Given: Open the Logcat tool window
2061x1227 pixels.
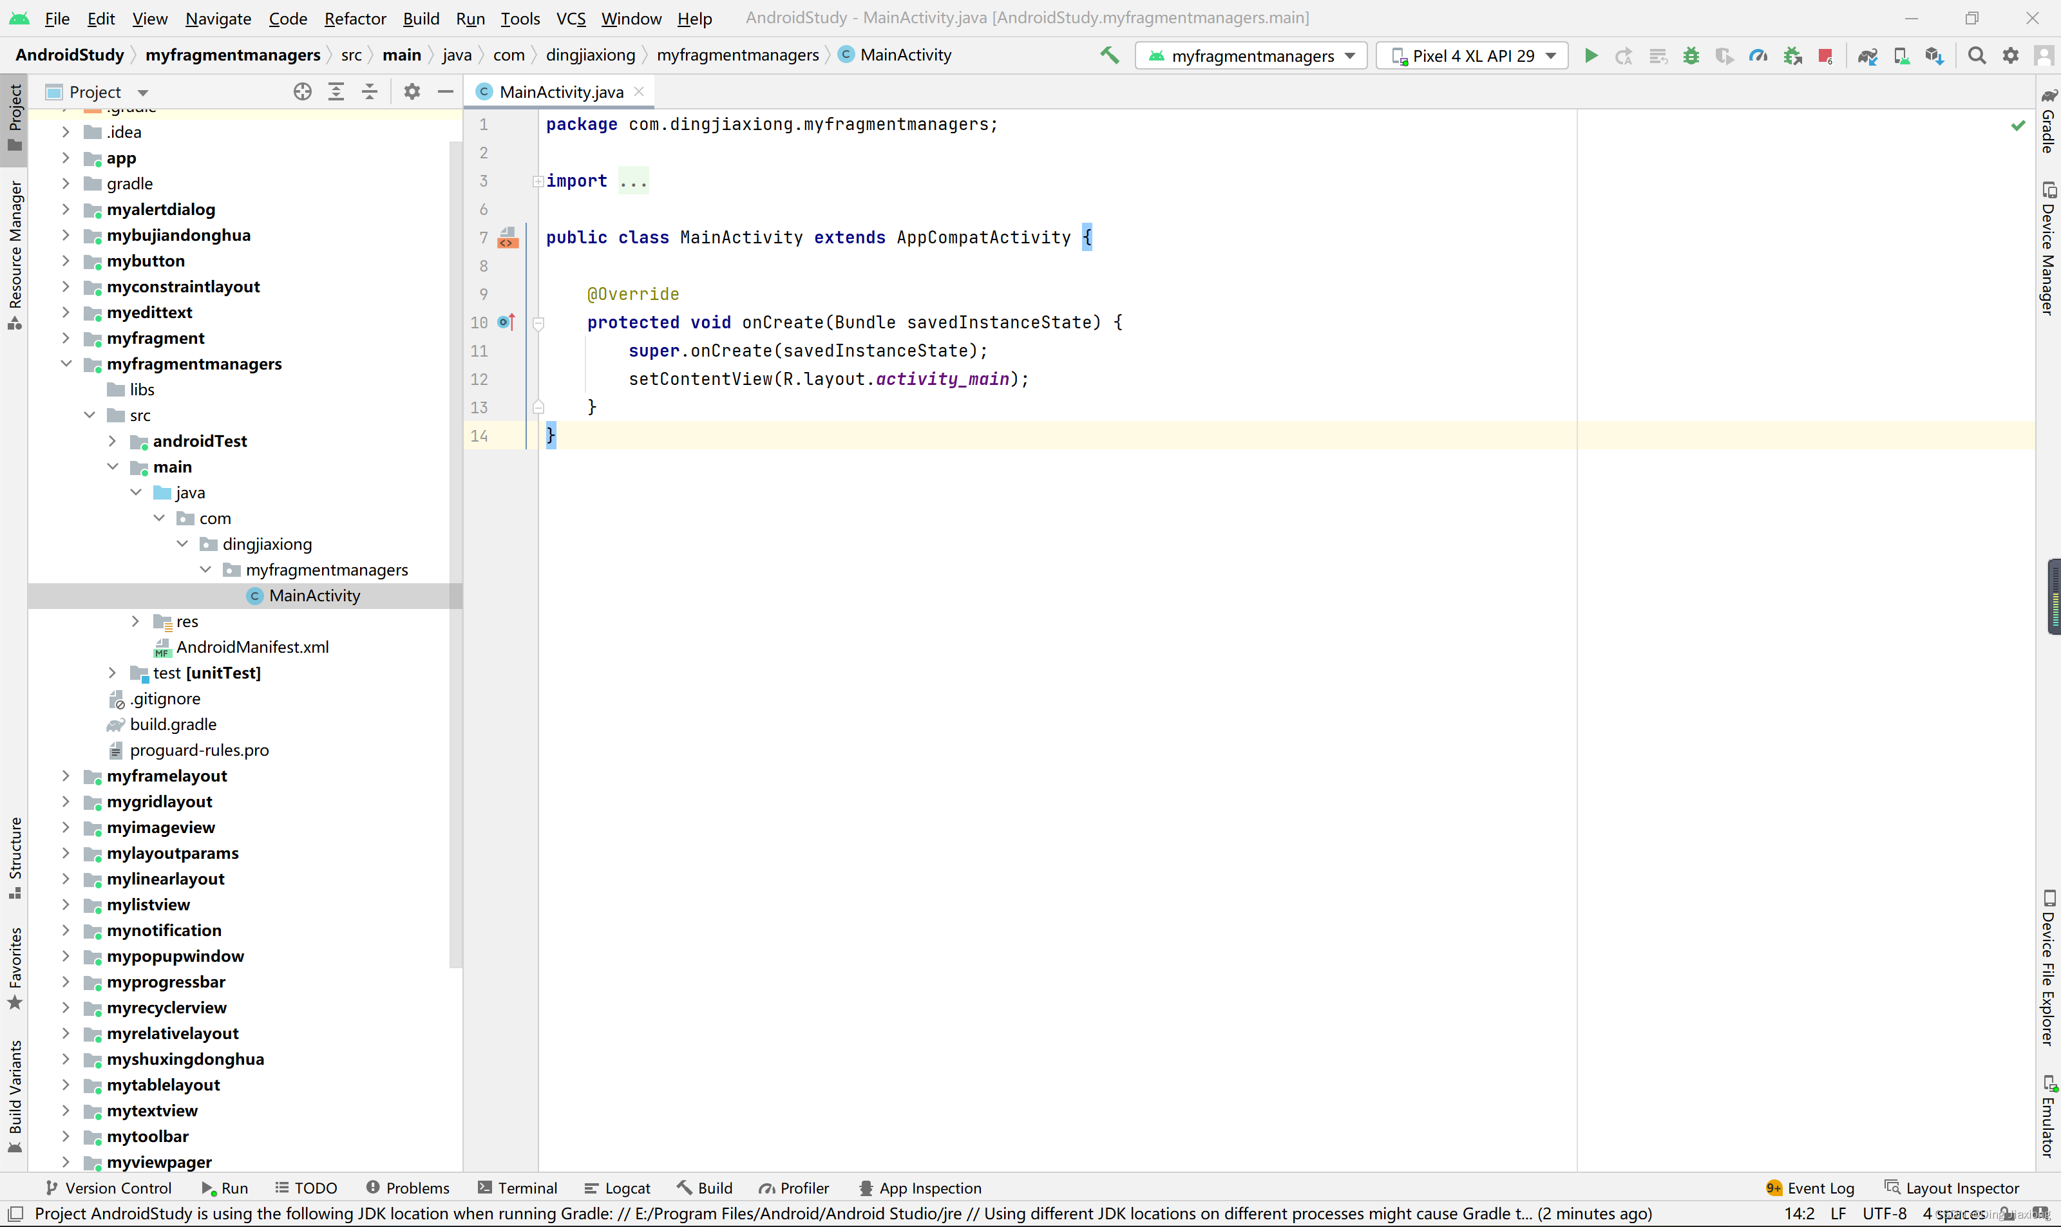Looking at the screenshot, I should [x=618, y=1188].
